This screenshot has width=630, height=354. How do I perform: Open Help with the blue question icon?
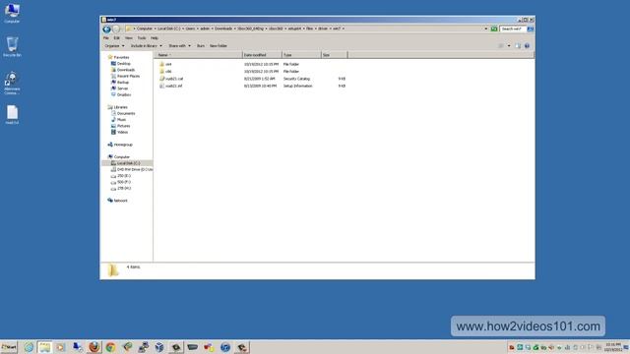527,46
